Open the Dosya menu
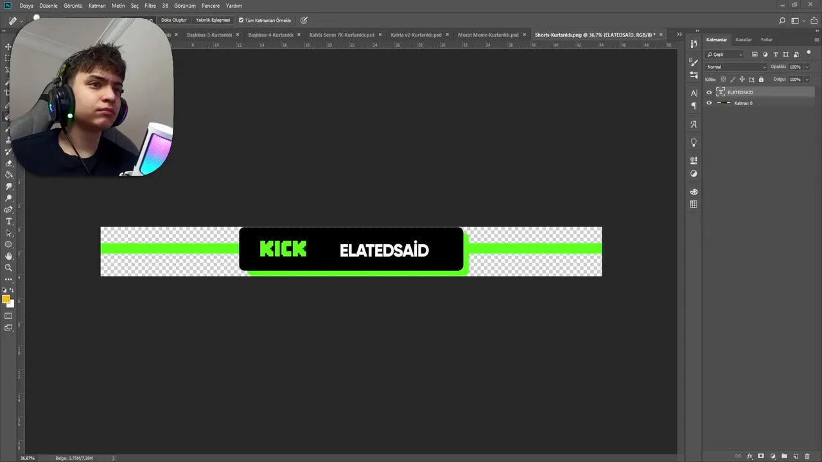The height and width of the screenshot is (462, 822). click(x=26, y=6)
